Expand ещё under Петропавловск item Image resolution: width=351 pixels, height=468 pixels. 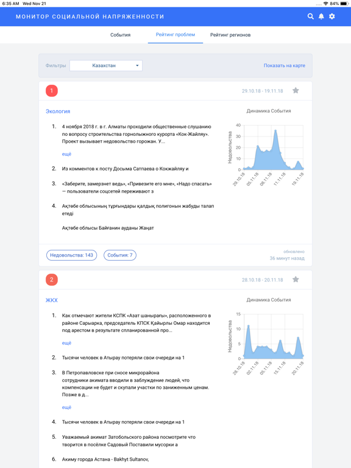click(x=66, y=408)
